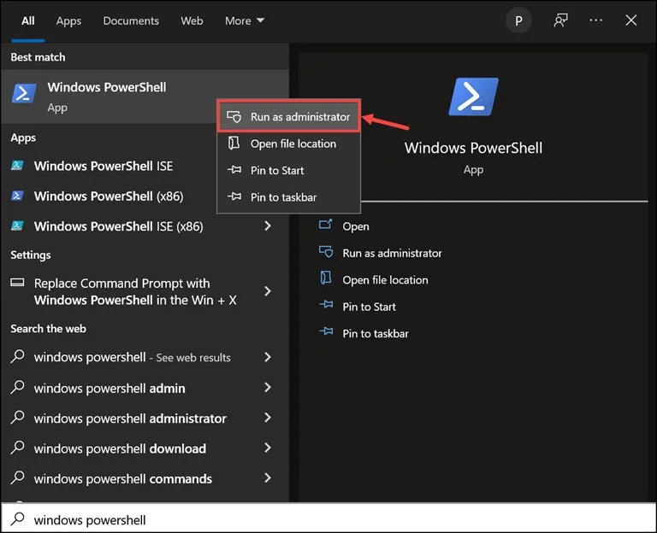The height and width of the screenshot is (533, 657).
Task: Open the feedback icon in header
Action: click(560, 20)
